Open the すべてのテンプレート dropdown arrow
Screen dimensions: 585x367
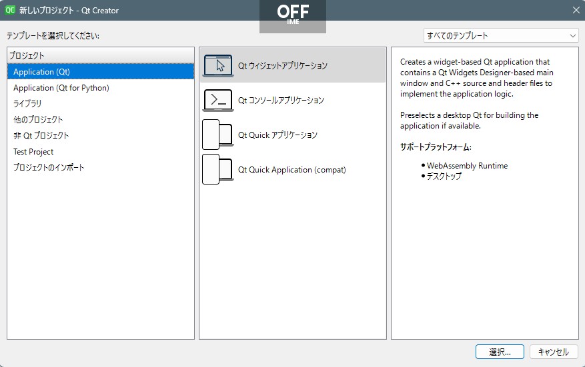pos(573,36)
